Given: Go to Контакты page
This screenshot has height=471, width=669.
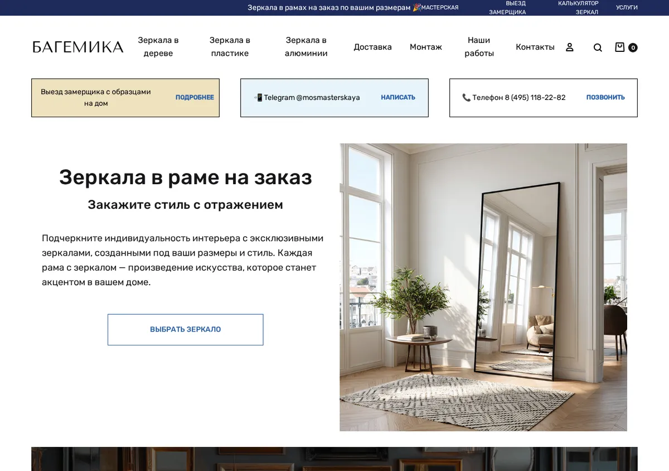Looking at the screenshot, I should coord(535,47).
